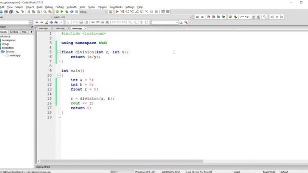Open the View menu
Image resolution: width=308 pixels, height=173 pixels.
coord(10,7)
